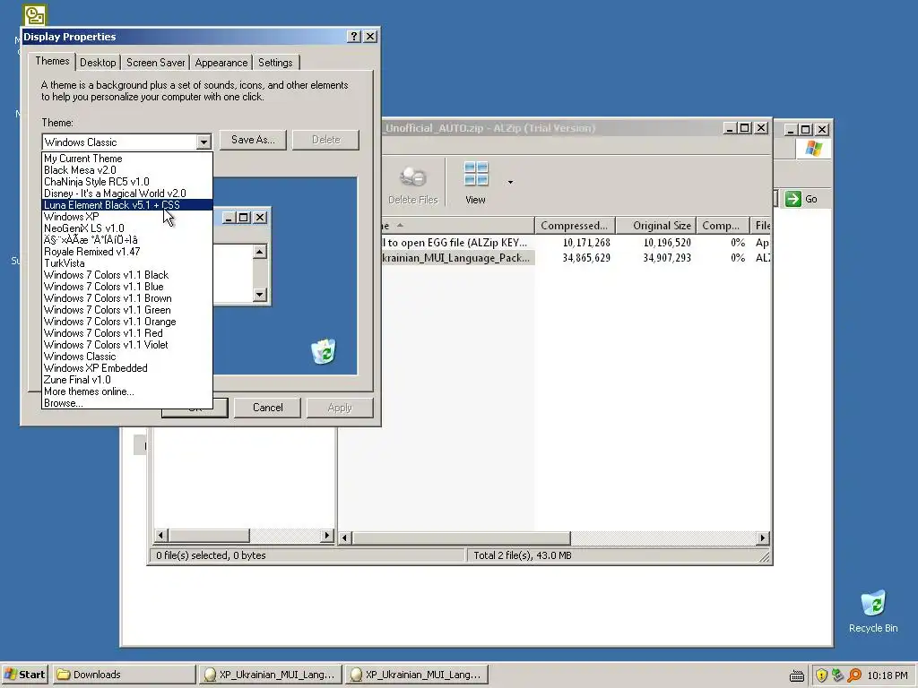Click the 34,907,293 original size cell

[667, 258]
